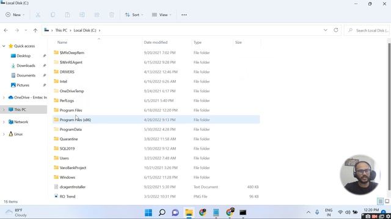Open the View dropdown
This screenshot has width=391, height=219.
pyautogui.click(x=161, y=15)
